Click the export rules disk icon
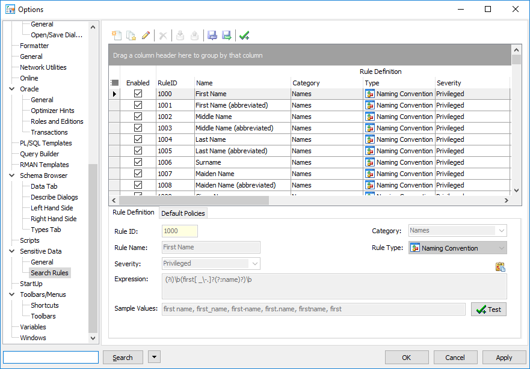This screenshot has width=530, height=369. [226, 35]
